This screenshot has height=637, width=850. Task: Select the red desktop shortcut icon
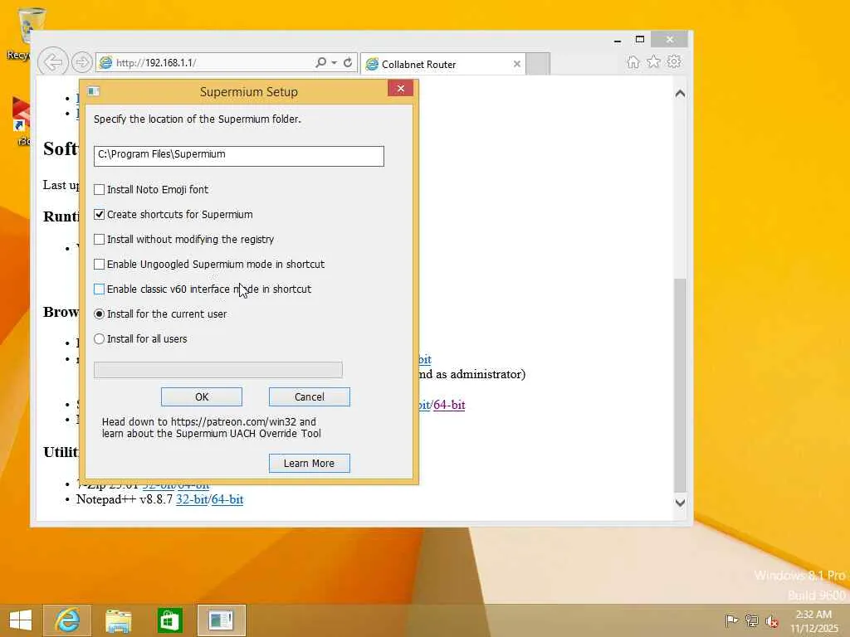[21, 120]
